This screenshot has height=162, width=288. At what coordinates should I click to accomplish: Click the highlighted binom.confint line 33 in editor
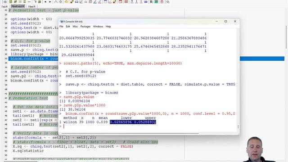click(34, 58)
